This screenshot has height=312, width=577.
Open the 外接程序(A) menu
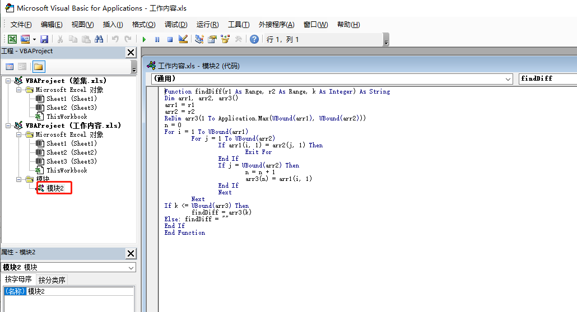coord(276,24)
